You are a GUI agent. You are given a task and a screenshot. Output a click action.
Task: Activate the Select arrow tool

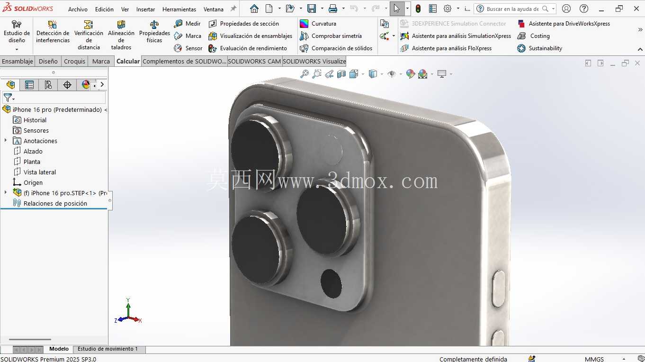pos(397,9)
